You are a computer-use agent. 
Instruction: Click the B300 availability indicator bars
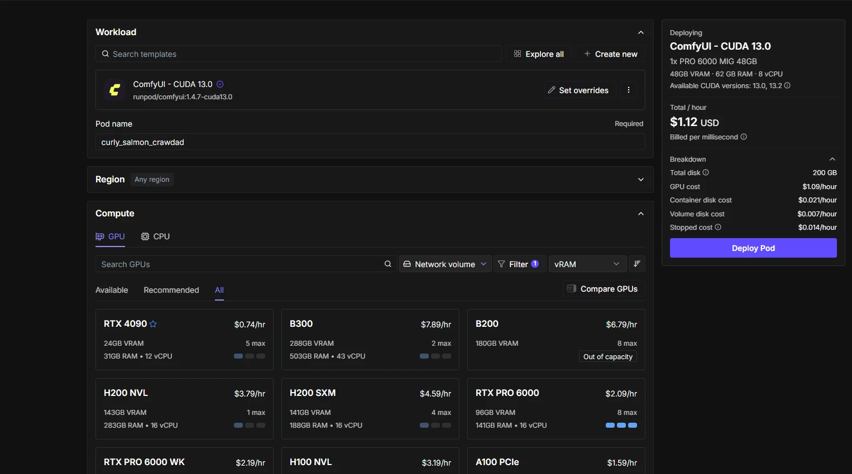click(x=435, y=356)
